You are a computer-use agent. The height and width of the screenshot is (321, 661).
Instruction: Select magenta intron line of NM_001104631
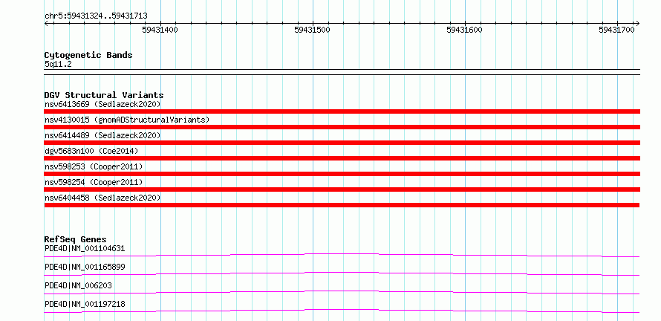point(342,255)
